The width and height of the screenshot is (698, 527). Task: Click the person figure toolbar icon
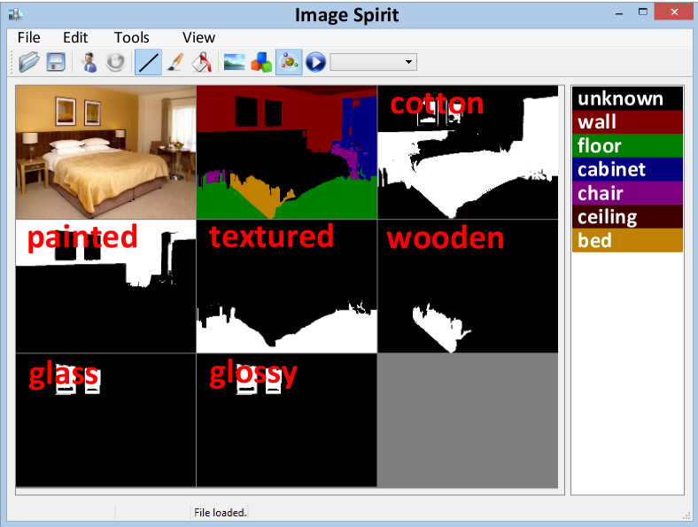click(89, 62)
